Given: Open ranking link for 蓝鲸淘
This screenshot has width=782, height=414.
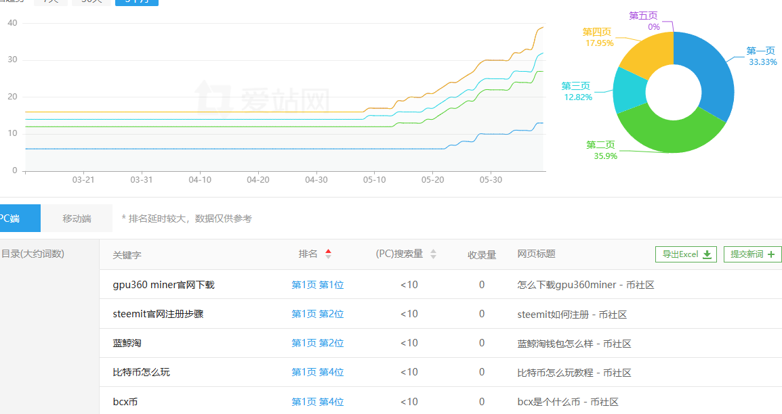Looking at the screenshot, I should 318,343.
